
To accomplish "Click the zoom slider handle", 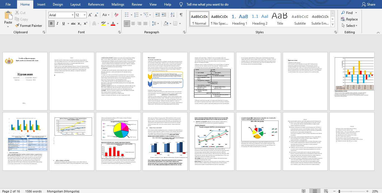I will pyautogui.click(x=339, y=191).
